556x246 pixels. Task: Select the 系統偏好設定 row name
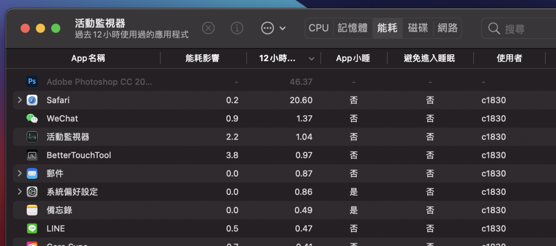72,192
